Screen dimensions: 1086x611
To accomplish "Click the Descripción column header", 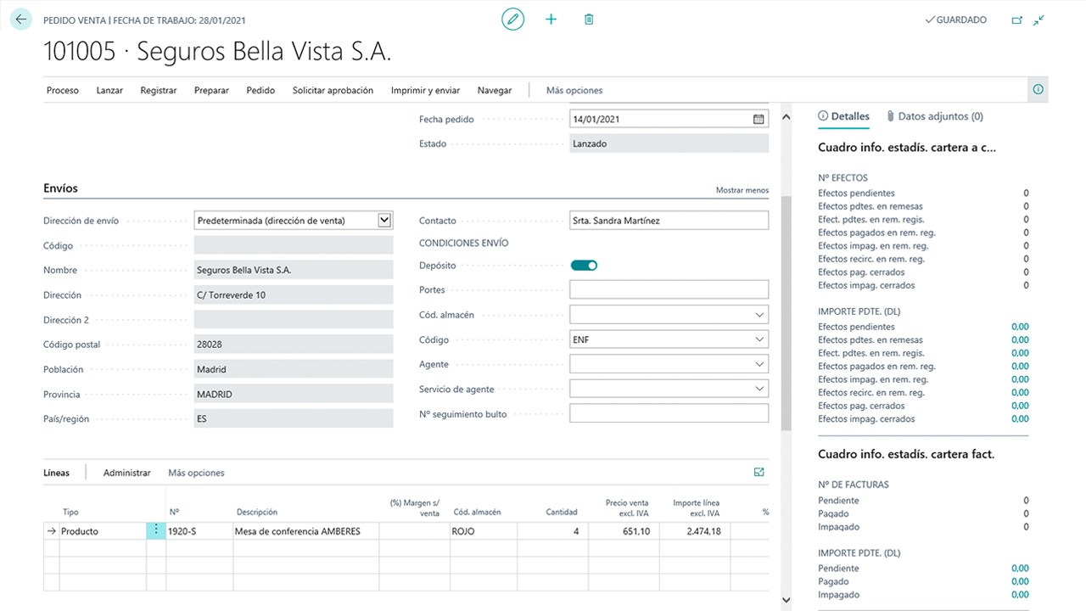I will point(257,513).
